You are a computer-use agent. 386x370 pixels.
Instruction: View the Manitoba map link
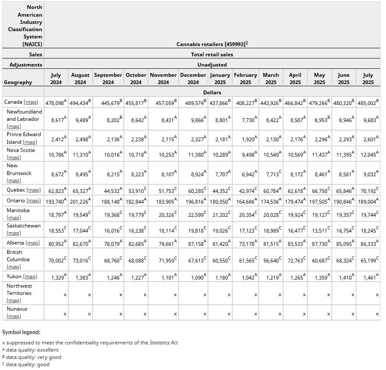click(x=14, y=218)
